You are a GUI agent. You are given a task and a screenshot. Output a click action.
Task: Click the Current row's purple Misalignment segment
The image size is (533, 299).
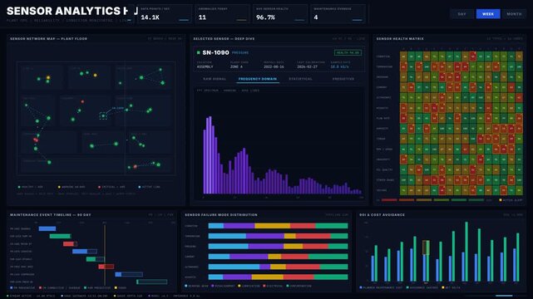pyautogui.click(x=249, y=257)
